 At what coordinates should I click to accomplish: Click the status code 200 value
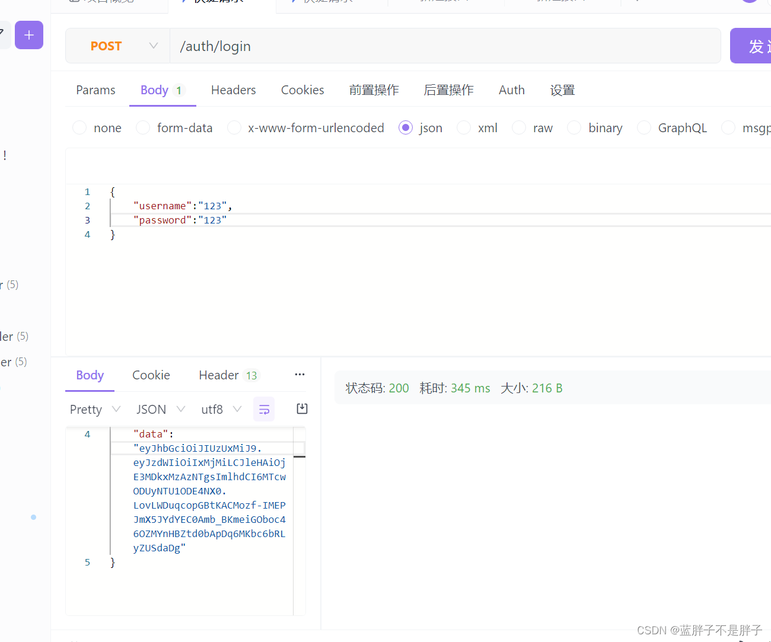click(x=399, y=388)
